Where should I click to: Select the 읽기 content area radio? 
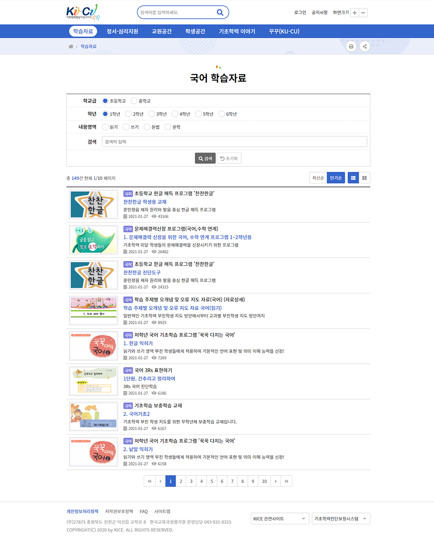(105, 127)
